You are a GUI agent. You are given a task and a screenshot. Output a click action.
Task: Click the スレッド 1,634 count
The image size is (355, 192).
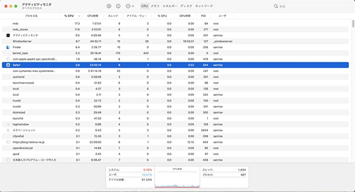(x=224, y=170)
